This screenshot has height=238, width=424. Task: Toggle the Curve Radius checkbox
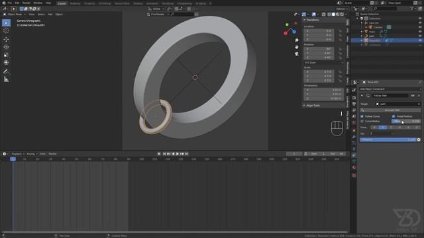362,121
